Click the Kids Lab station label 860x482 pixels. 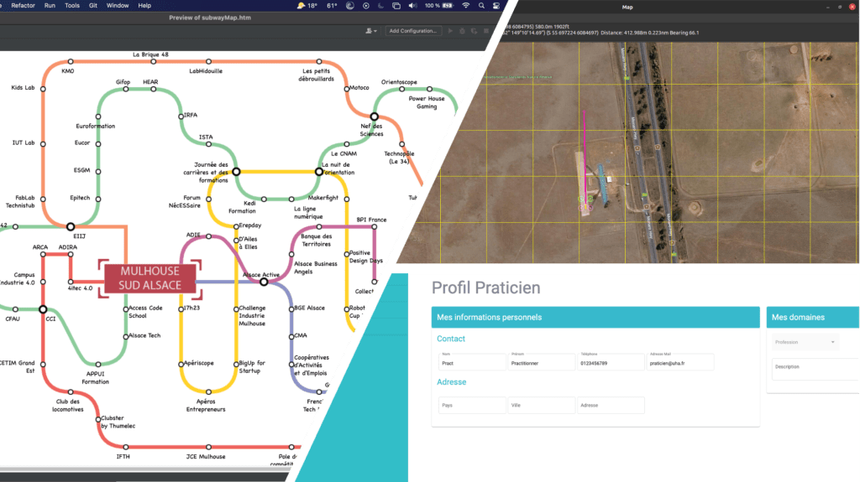[x=23, y=87]
